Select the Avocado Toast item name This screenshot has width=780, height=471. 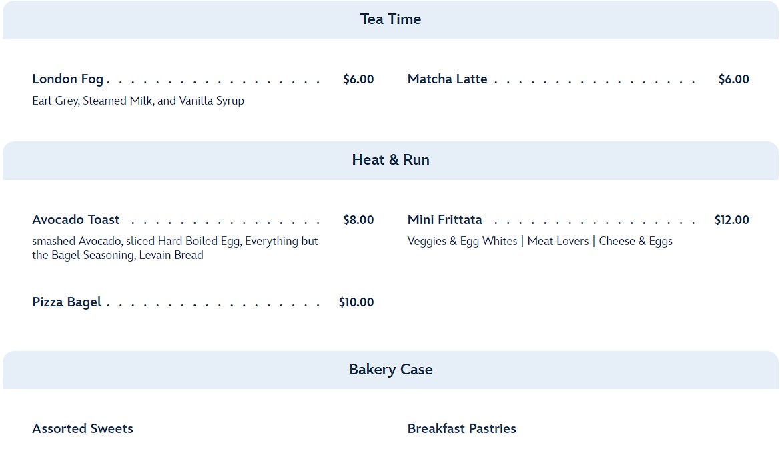click(x=76, y=220)
